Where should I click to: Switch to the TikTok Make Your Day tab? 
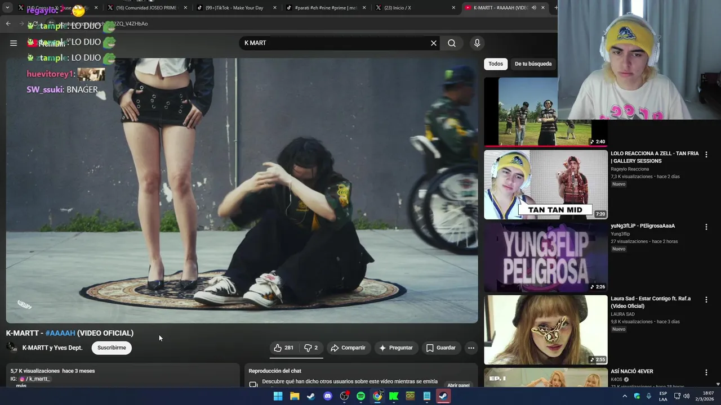[x=234, y=8]
